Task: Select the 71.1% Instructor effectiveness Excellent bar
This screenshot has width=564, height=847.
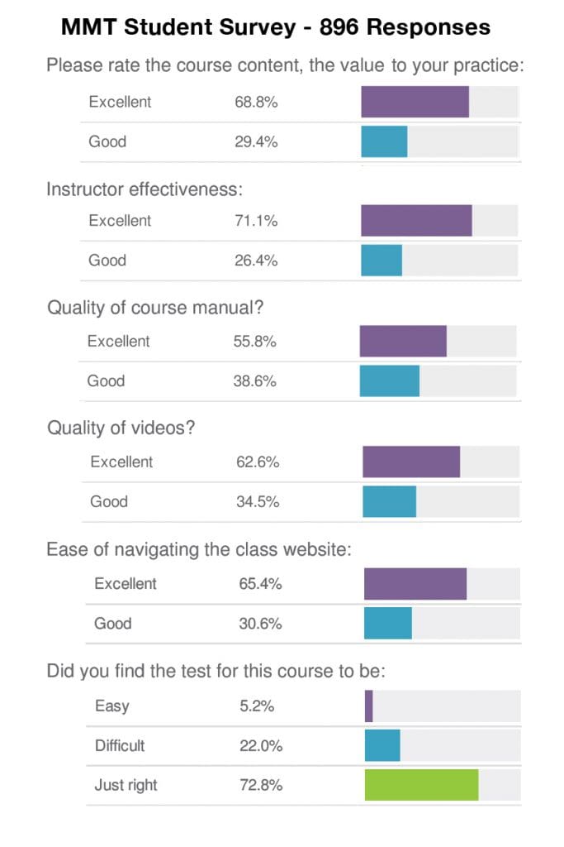Action: (x=416, y=220)
